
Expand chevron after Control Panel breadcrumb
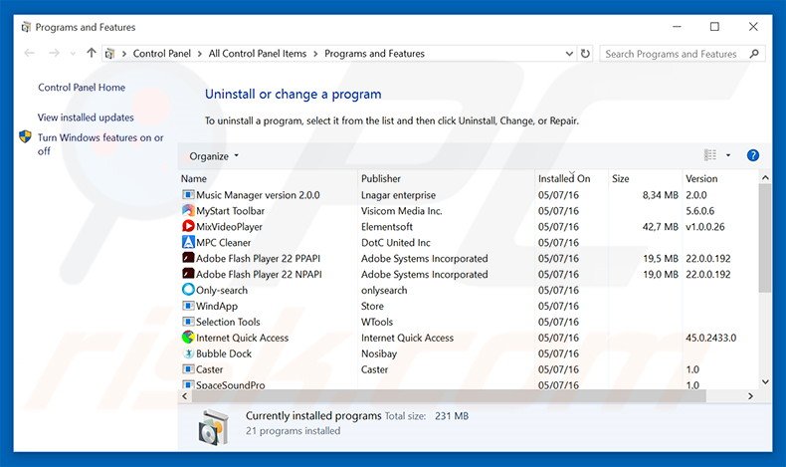pyautogui.click(x=200, y=53)
